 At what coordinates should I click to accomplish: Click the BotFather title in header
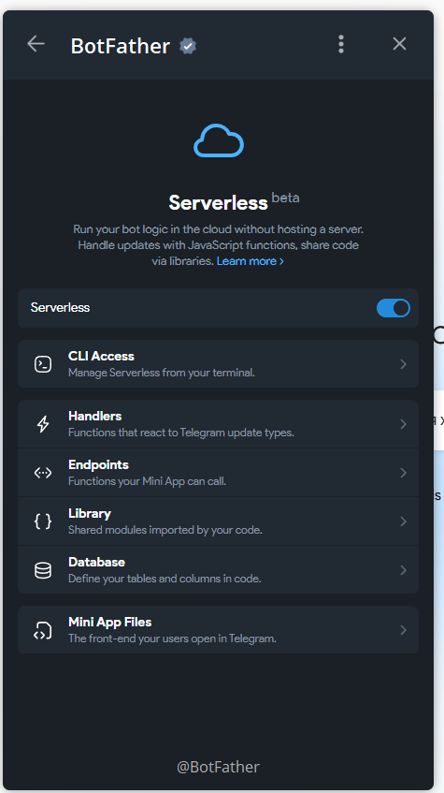[x=121, y=46]
